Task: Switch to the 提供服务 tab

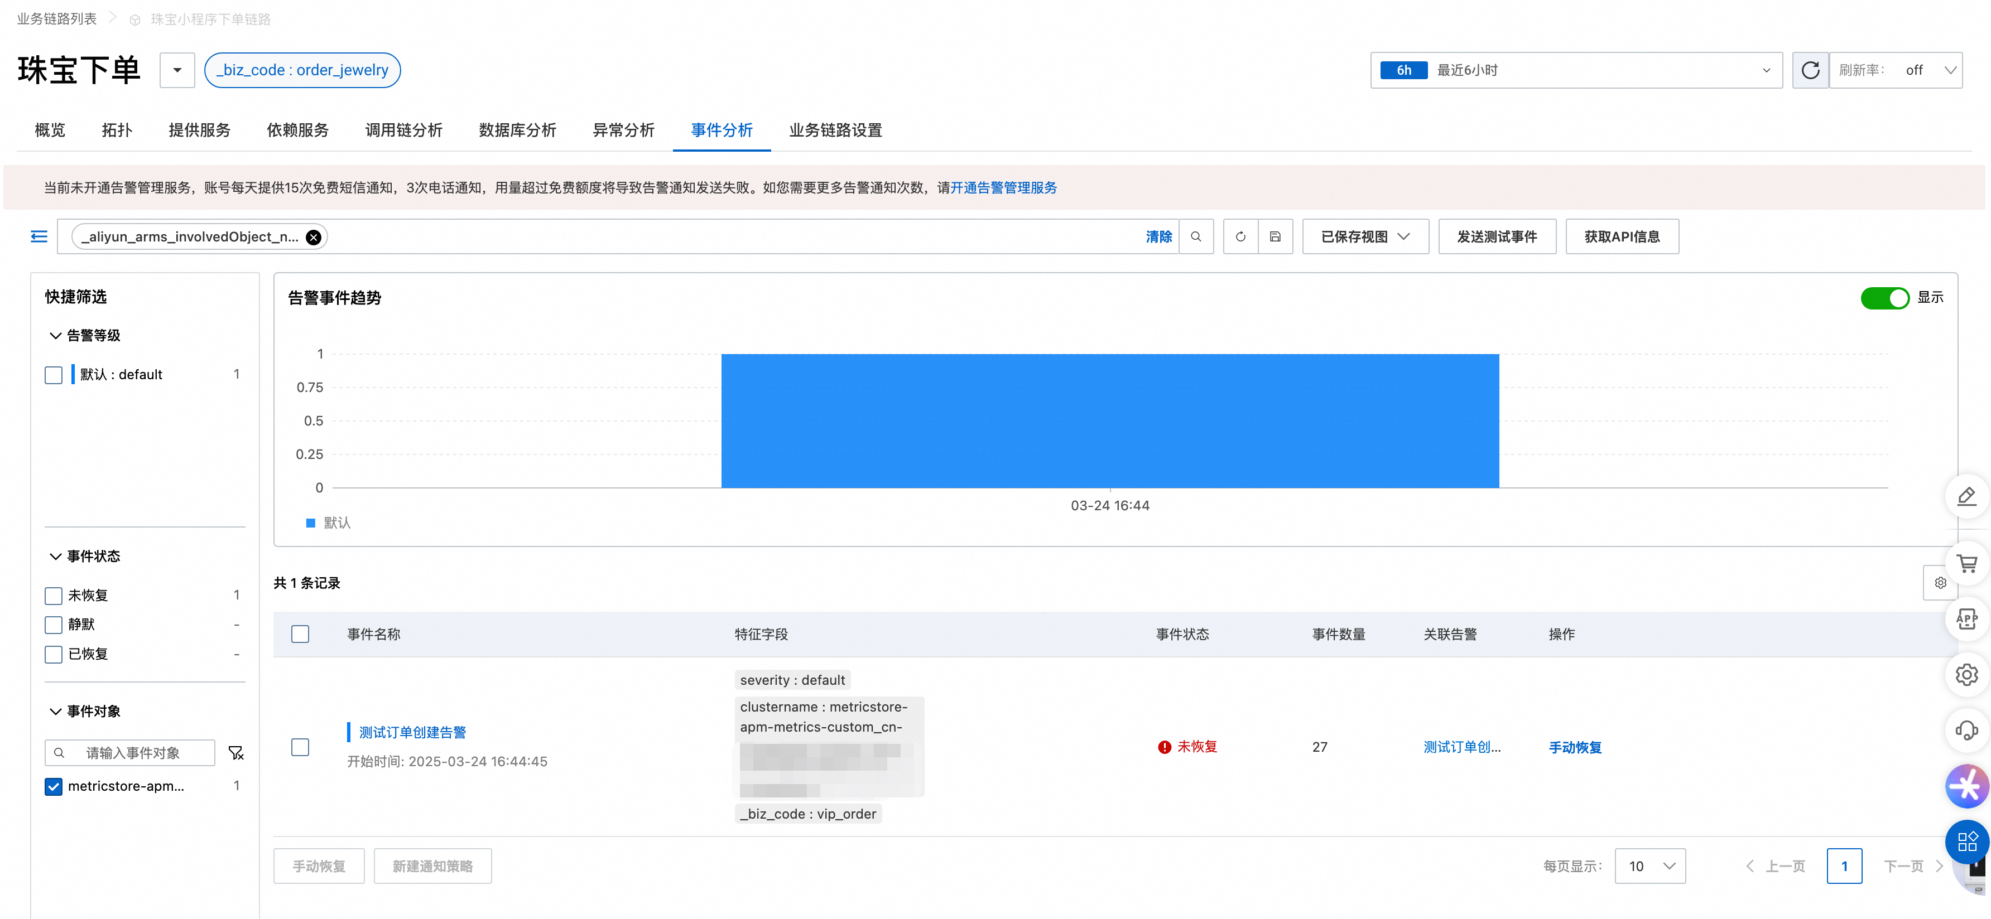Action: (199, 130)
